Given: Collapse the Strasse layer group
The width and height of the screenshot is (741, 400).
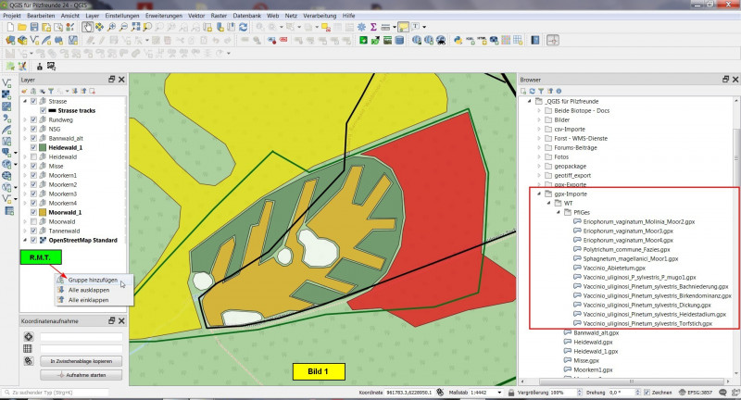Looking at the screenshot, I should pos(26,101).
